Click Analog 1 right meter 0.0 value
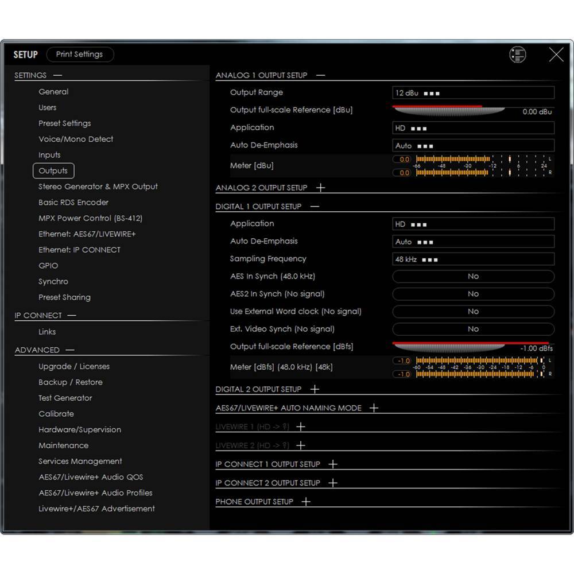This screenshot has width=574, height=574. click(x=402, y=172)
